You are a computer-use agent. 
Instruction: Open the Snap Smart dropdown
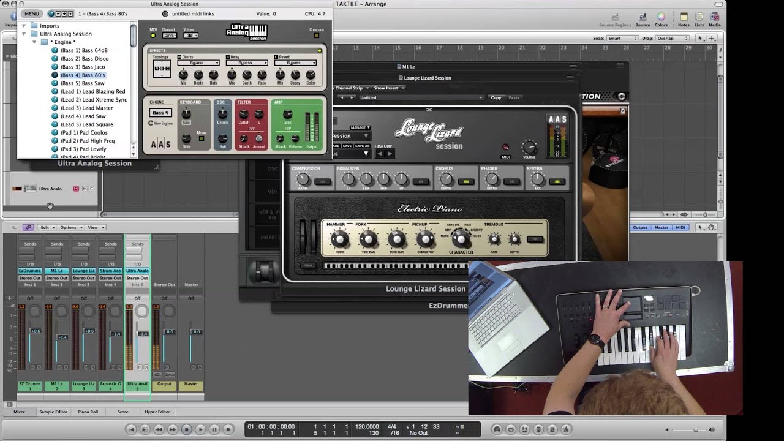pos(622,38)
